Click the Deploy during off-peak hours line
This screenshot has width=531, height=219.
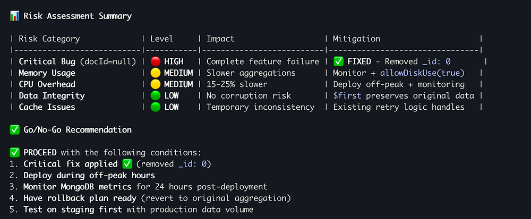pyautogui.click(x=89, y=175)
